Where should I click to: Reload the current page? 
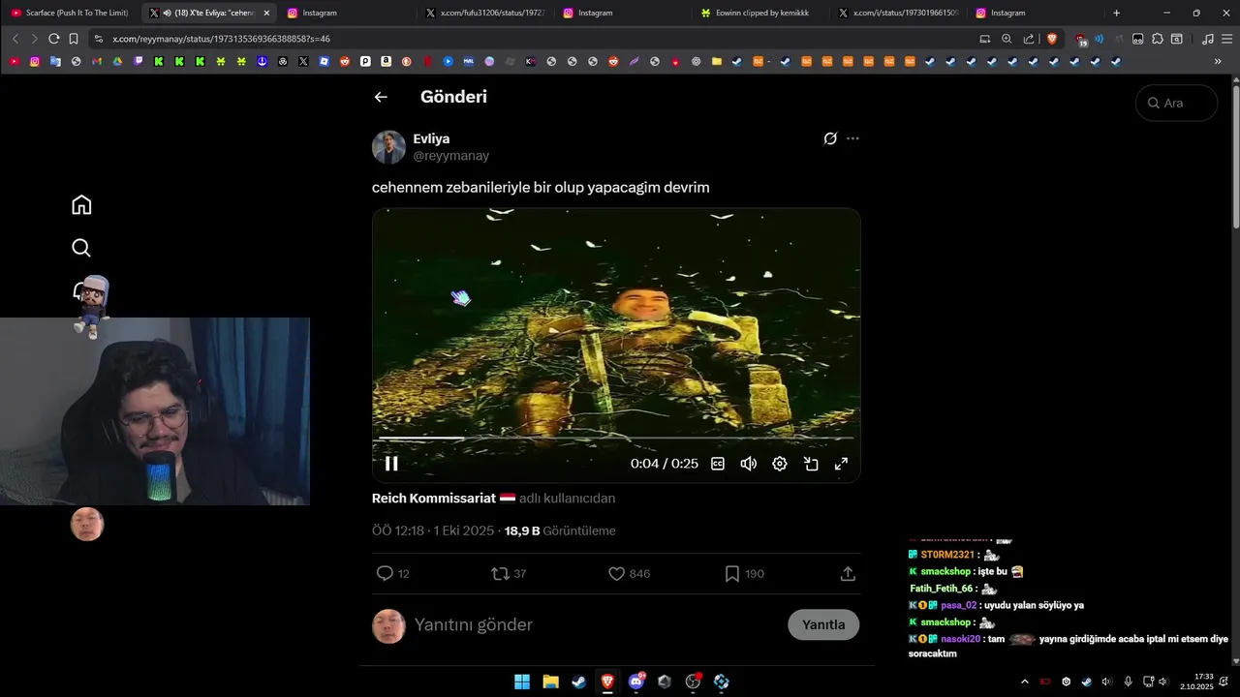[x=53, y=39]
